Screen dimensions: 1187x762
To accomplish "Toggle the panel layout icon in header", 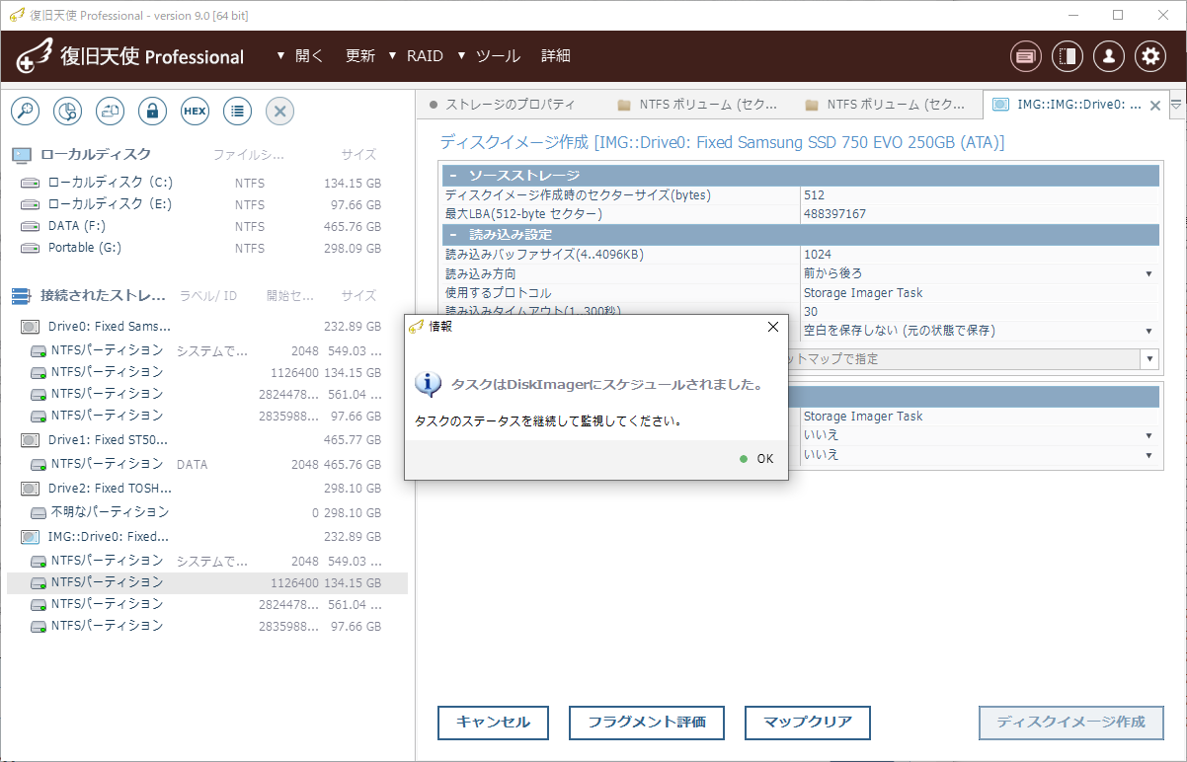I will coord(1068,56).
